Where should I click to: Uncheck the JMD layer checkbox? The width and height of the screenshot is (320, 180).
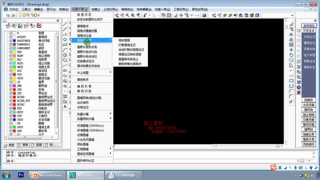click(x=11, y=86)
